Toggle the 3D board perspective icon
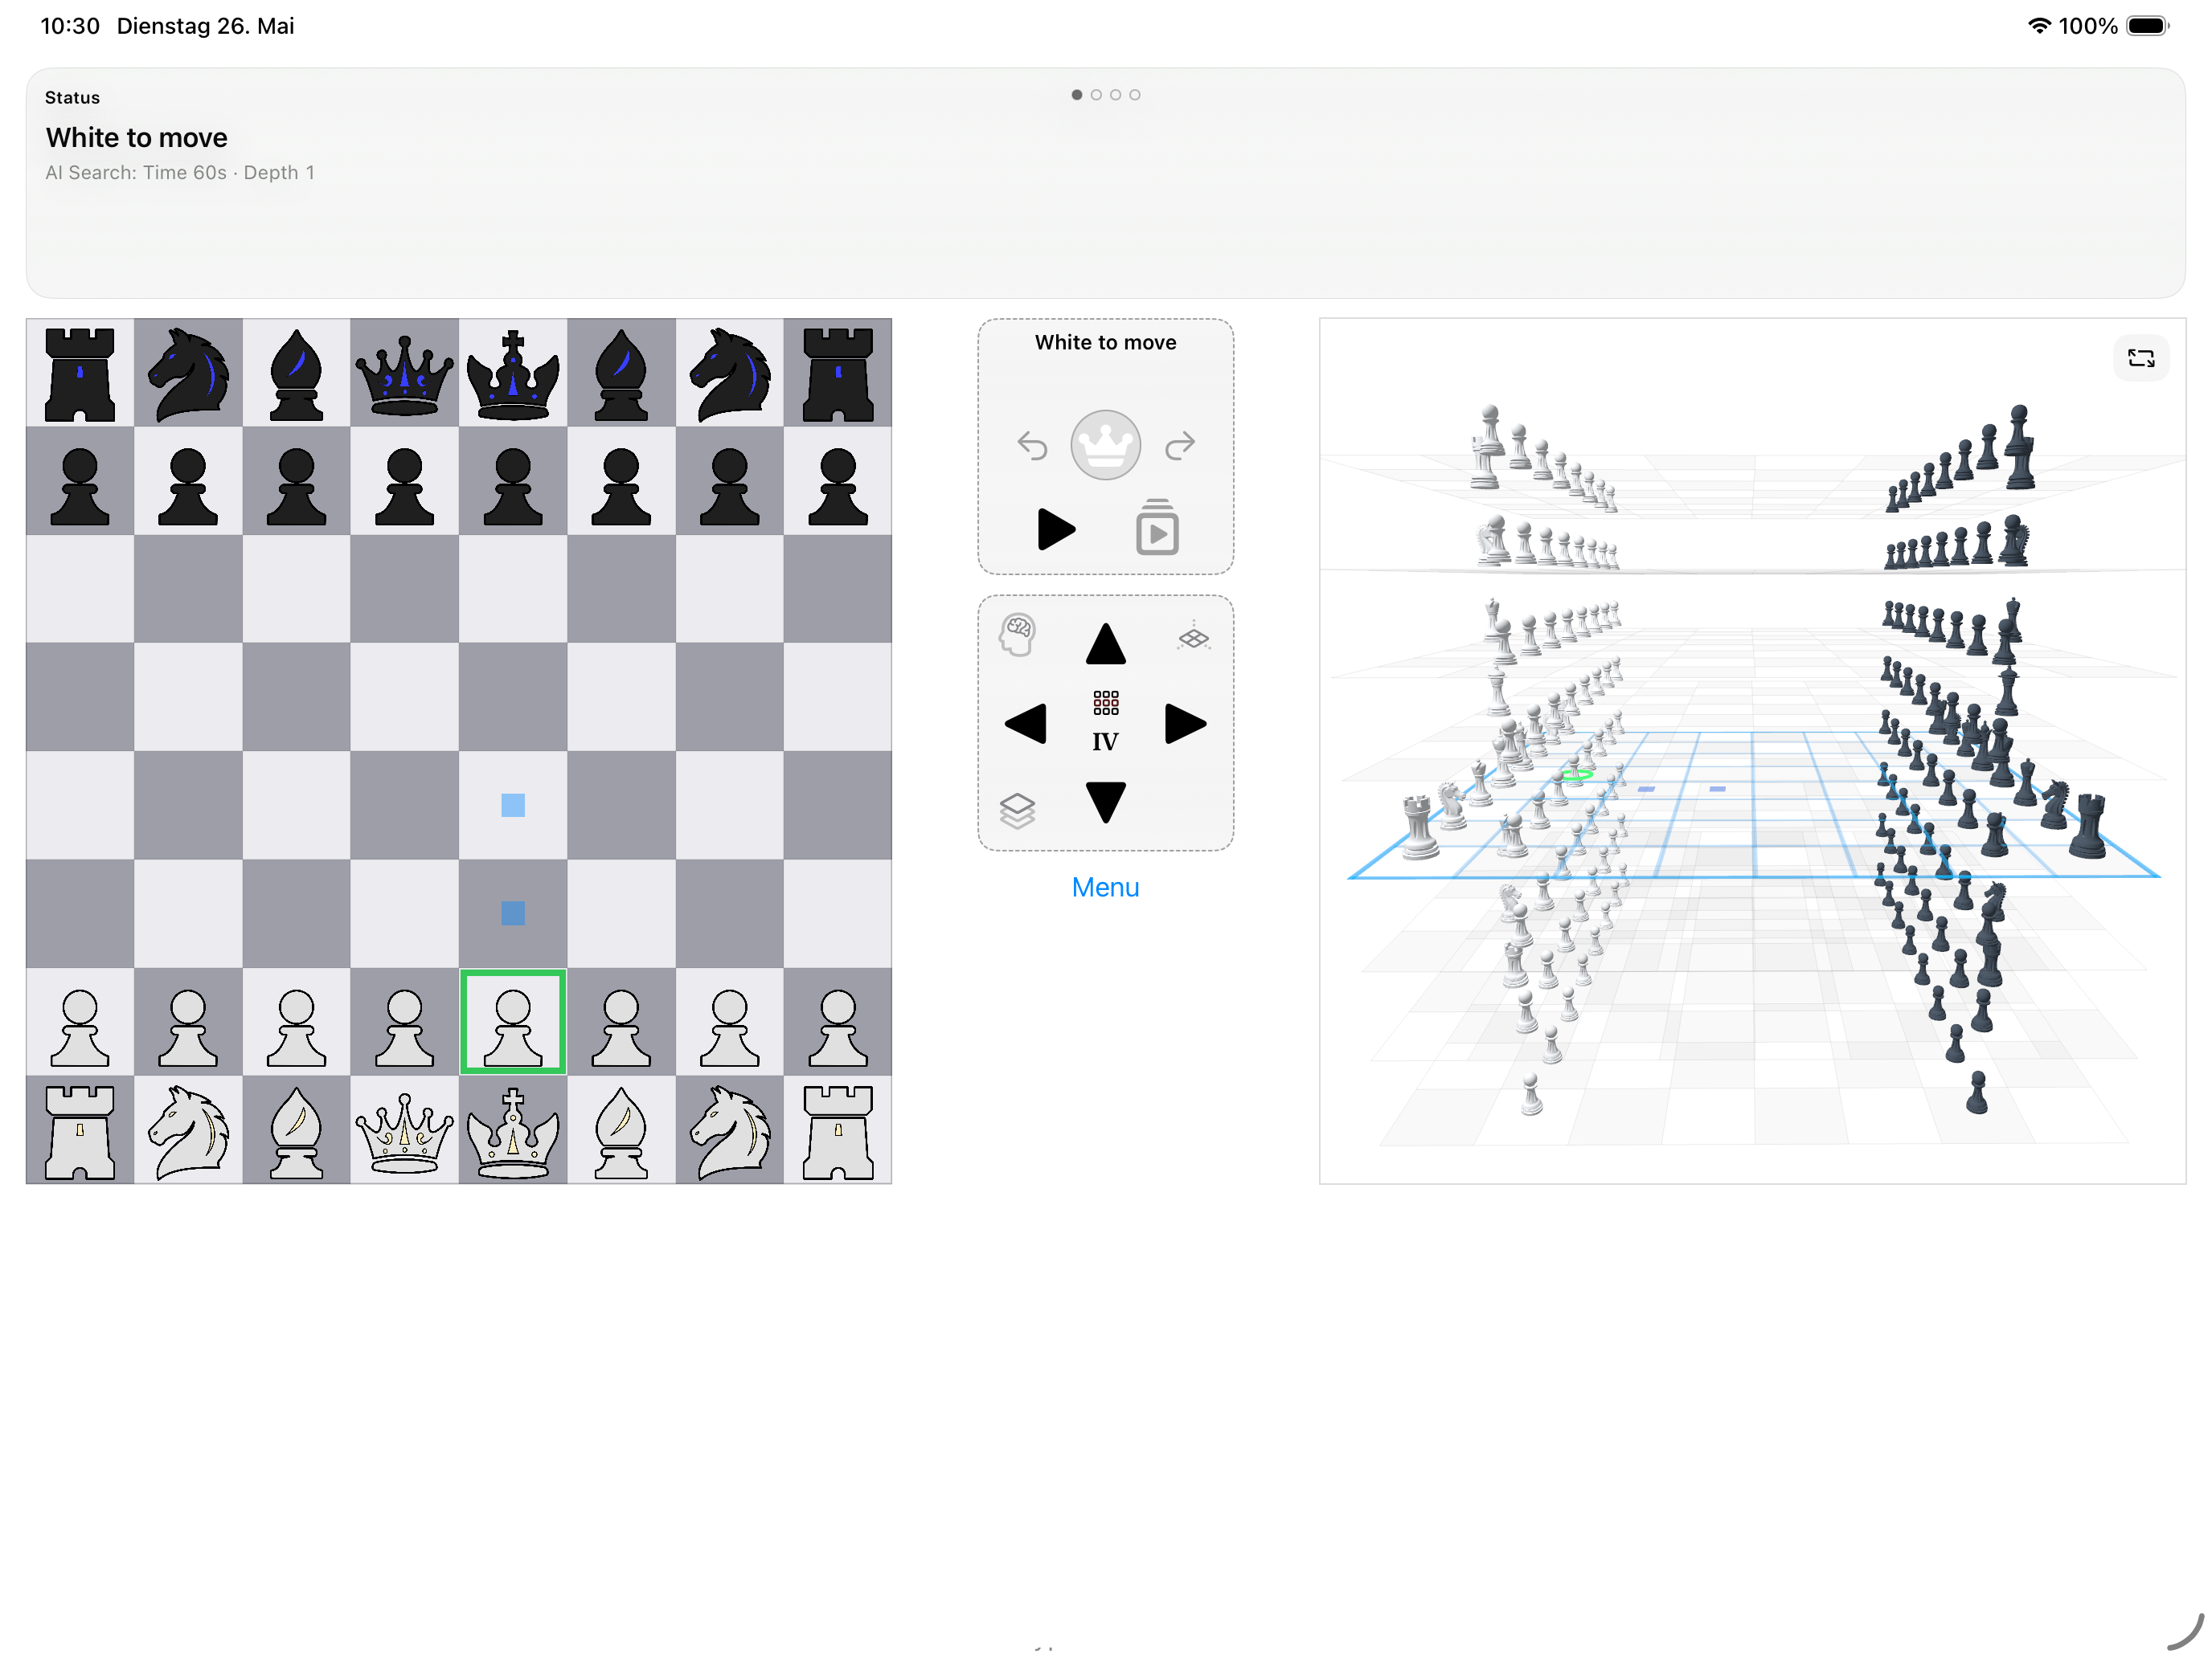 (1194, 637)
